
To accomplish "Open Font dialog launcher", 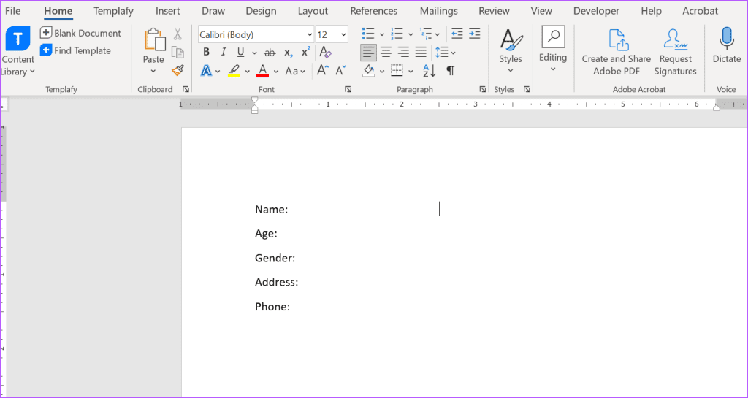I will (x=348, y=89).
